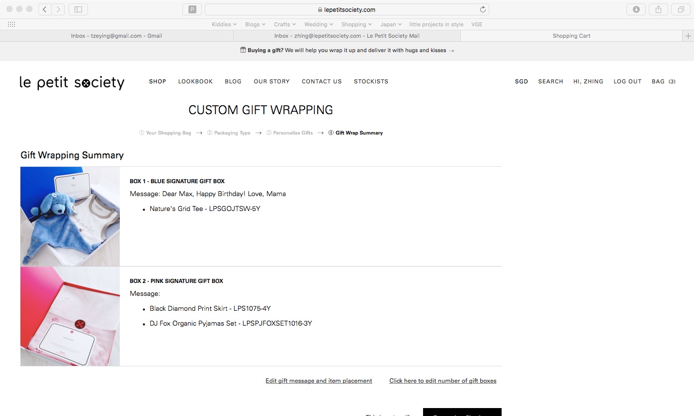Open little projects in style bookmark
694x416 pixels.
(436, 24)
